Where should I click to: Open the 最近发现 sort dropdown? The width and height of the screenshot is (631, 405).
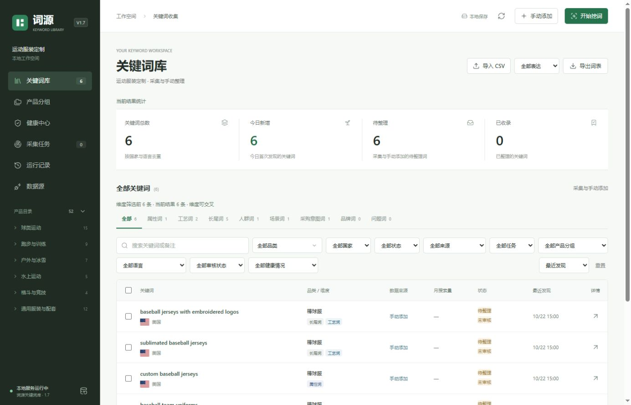tap(564, 265)
